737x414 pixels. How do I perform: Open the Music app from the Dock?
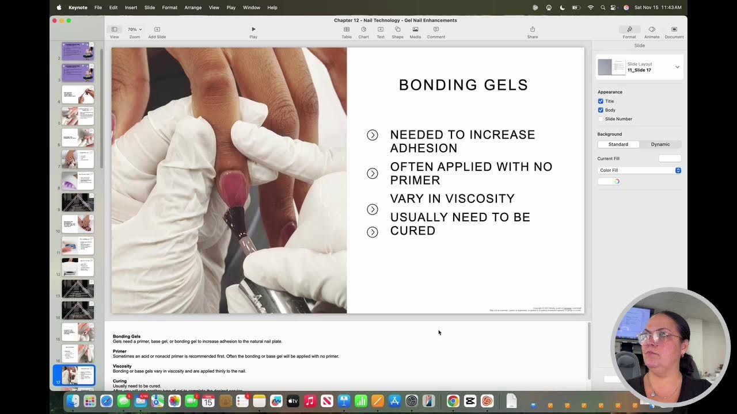[x=310, y=401]
